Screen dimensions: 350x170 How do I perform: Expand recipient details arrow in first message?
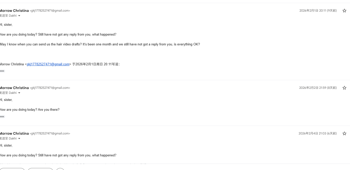19,16
